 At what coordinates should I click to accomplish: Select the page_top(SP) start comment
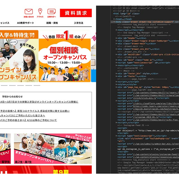point(142,79)
